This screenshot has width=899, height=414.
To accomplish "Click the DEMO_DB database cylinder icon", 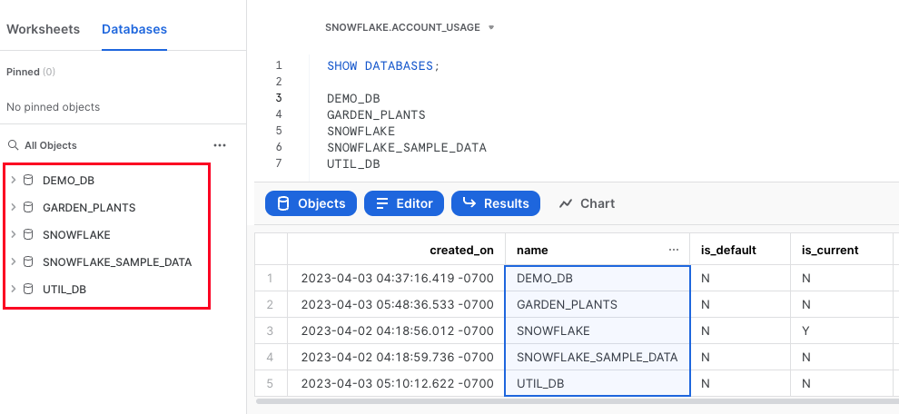I will [x=27, y=180].
